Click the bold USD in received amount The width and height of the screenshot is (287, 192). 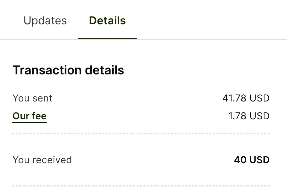click(x=259, y=160)
